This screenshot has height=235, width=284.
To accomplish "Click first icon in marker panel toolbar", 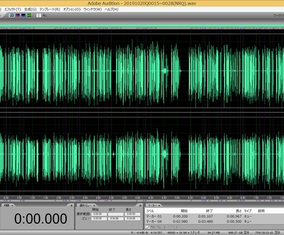I will (x=148, y=227).
